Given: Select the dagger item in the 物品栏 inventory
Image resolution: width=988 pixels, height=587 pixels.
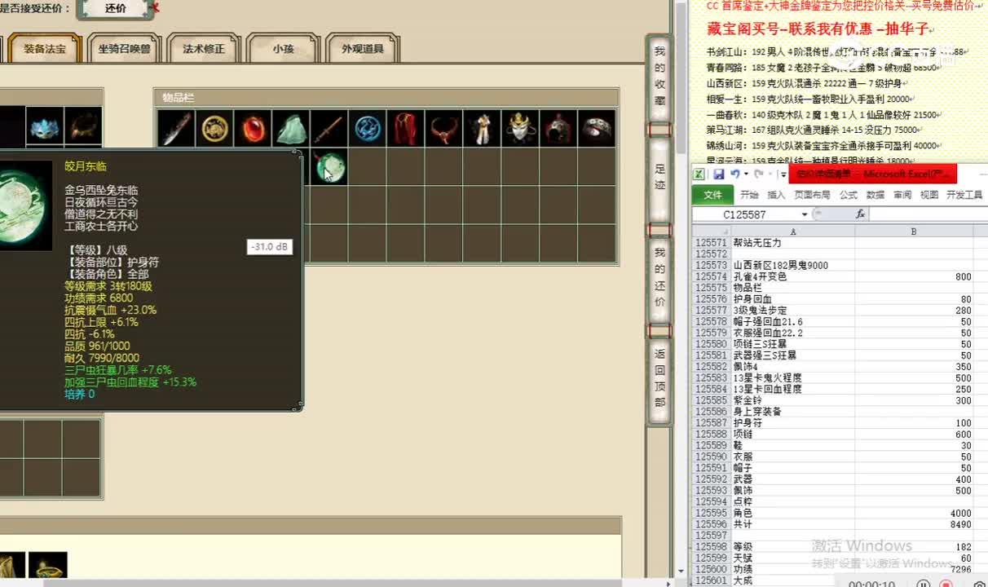Looking at the screenshot, I should click(176, 128).
